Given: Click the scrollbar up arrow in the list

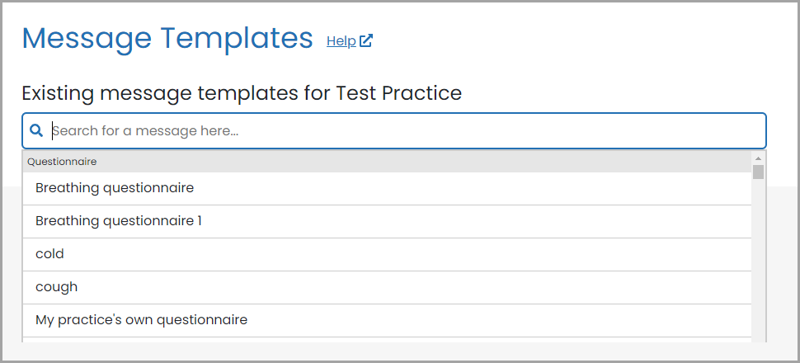Looking at the screenshot, I should tap(758, 158).
